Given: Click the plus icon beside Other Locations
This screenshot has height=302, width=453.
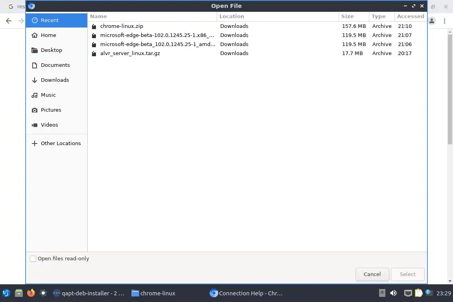Looking at the screenshot, I should pyautogui.click(x=35, y=144).
